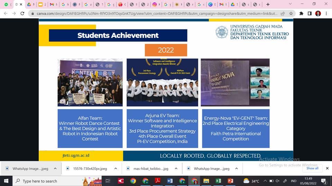Open the Windows notification center
Screen dimensions: 332x186
(x=324, y=181)
